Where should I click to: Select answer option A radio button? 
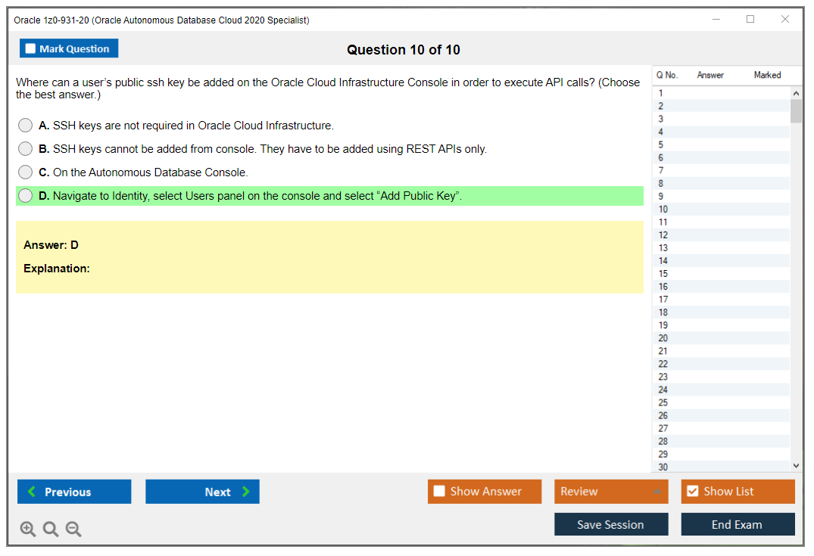pos(26,126)
